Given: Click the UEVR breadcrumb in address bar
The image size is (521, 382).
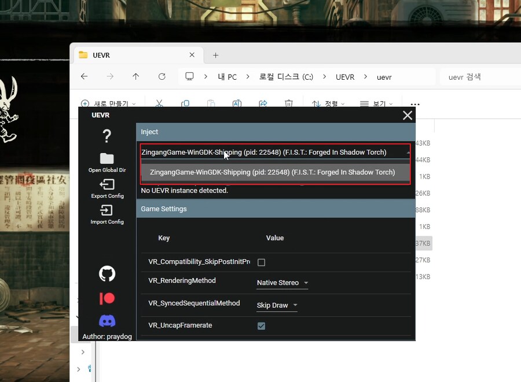Looking at the screenshot, I should click(345, 77).
